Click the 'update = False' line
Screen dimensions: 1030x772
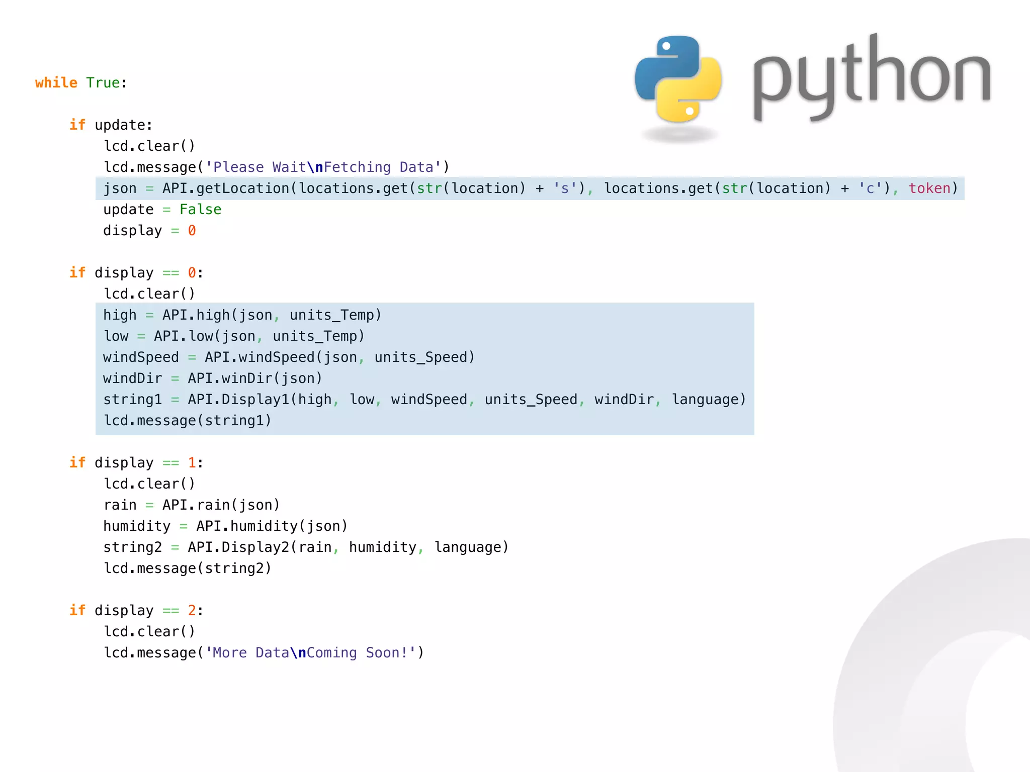(162, 209)
